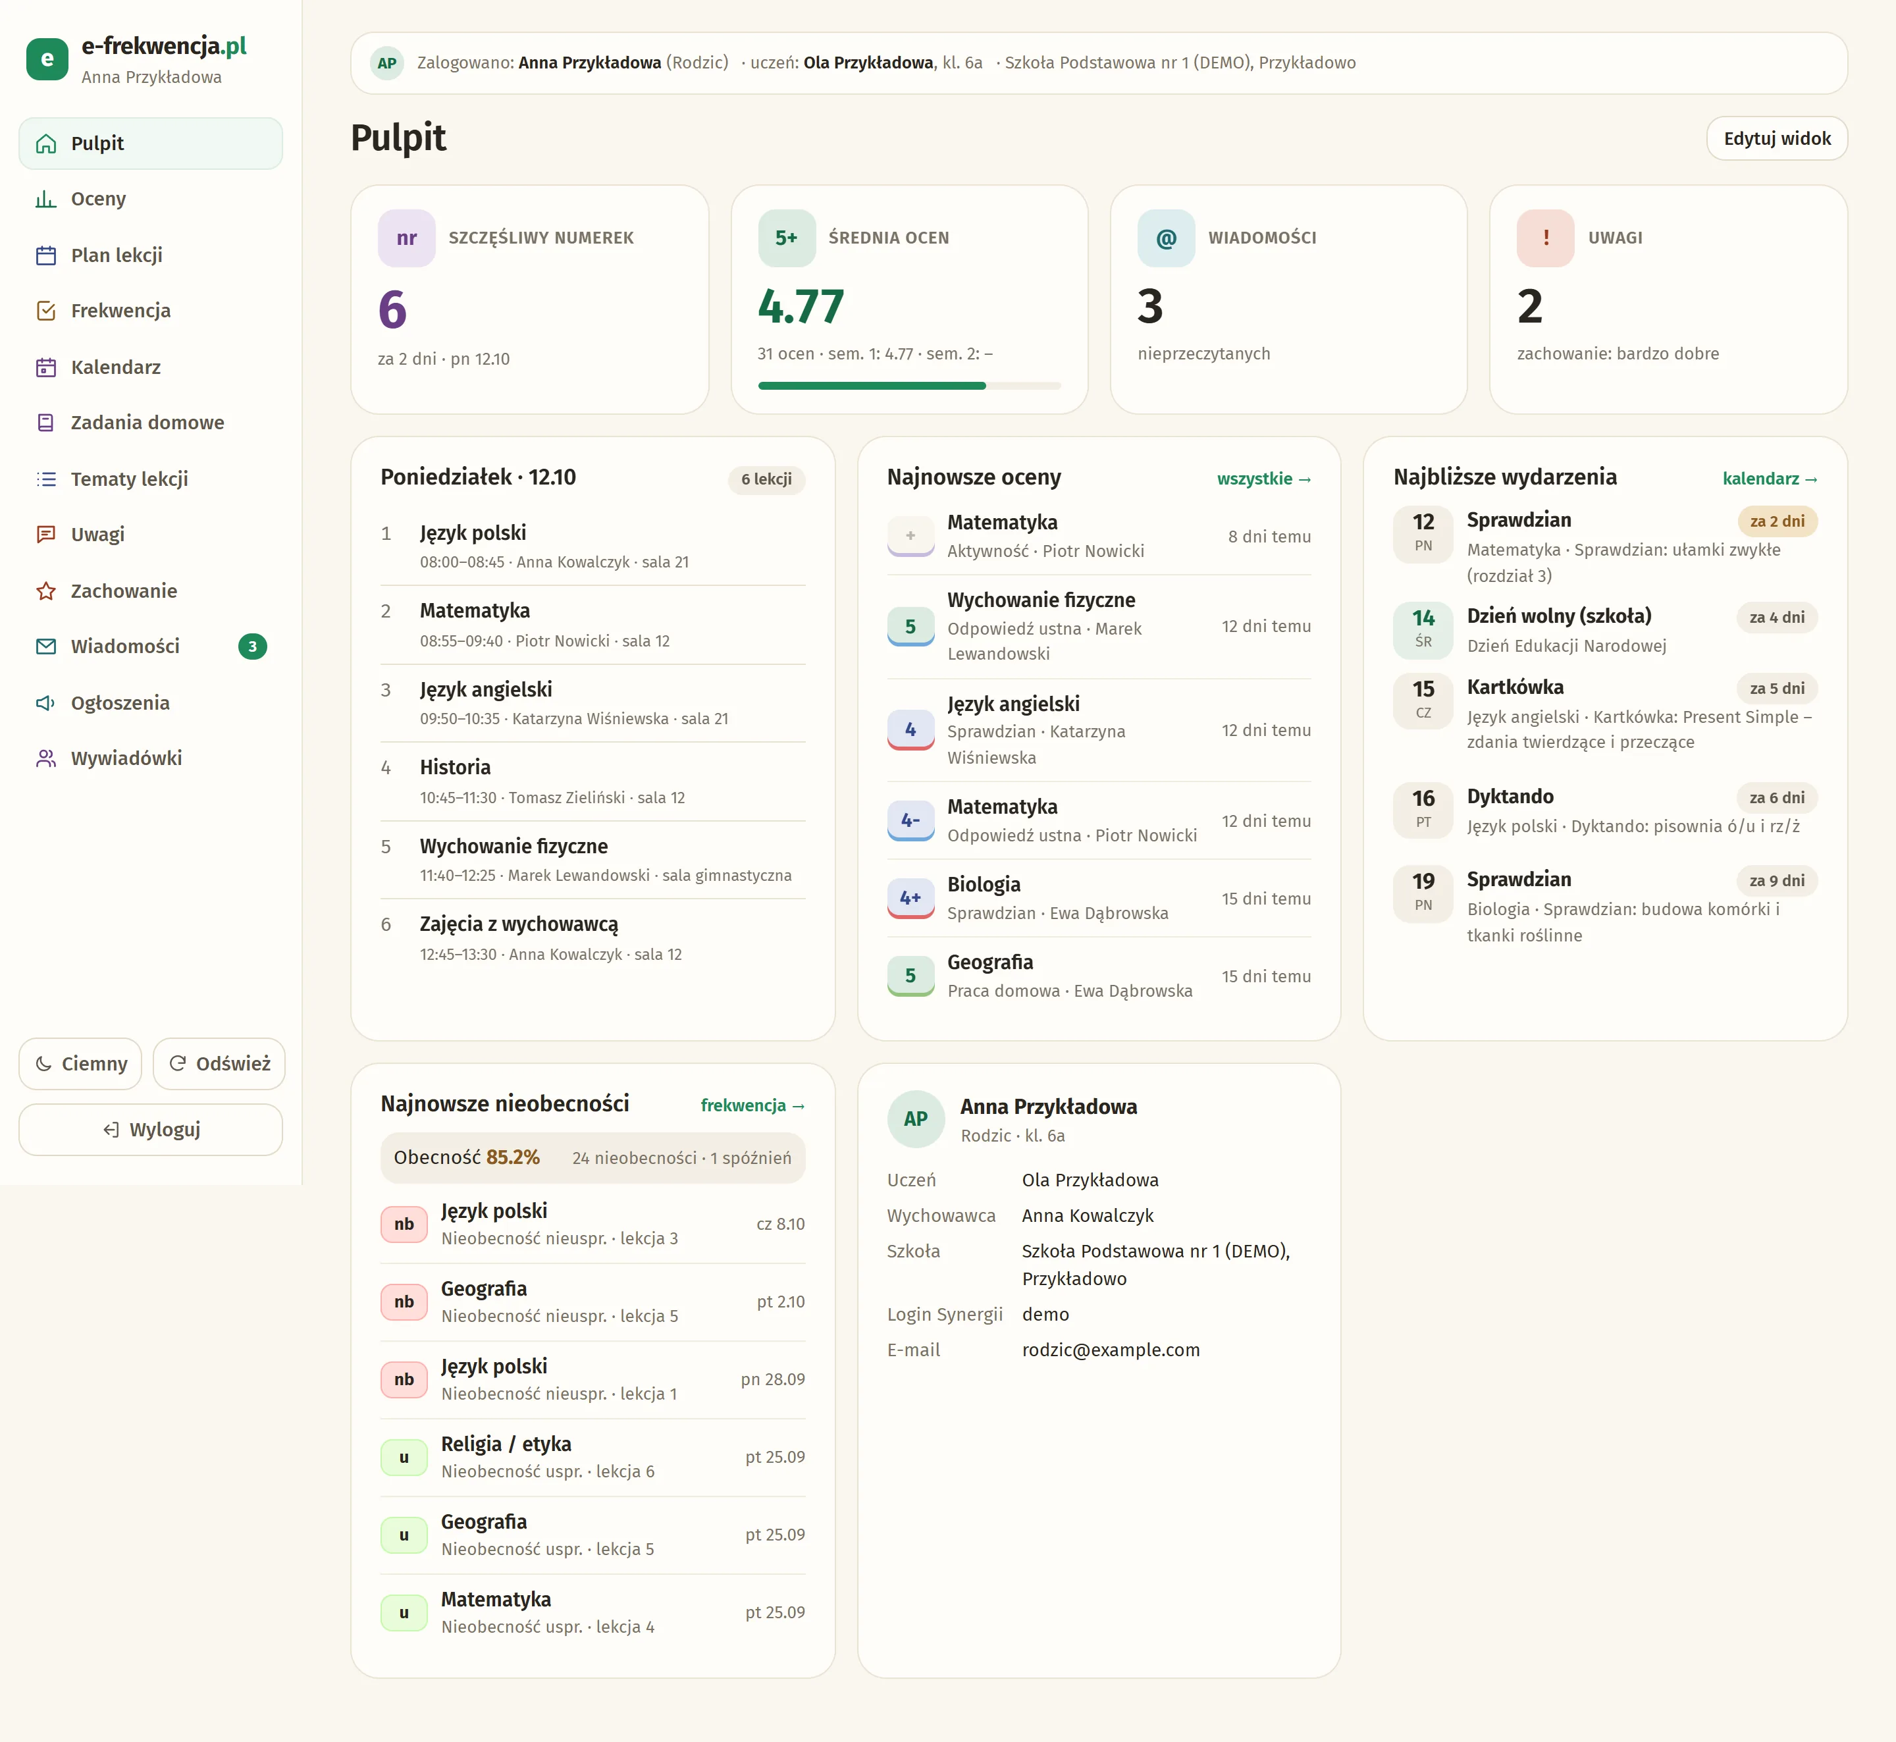Image resolution: width=1896 pixels, height=1742 pixels.
Task: Select the Zajęcia z wychowawcą lesson
Action: pos(593,939)
